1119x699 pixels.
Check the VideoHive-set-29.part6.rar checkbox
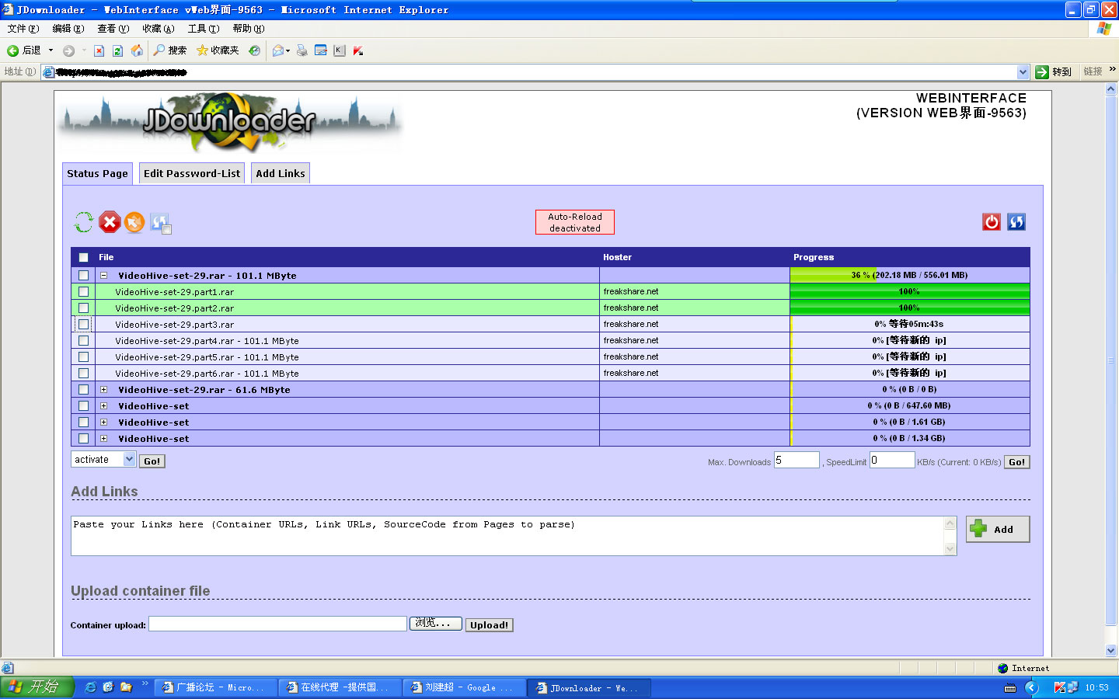click(x=83, y=374)
